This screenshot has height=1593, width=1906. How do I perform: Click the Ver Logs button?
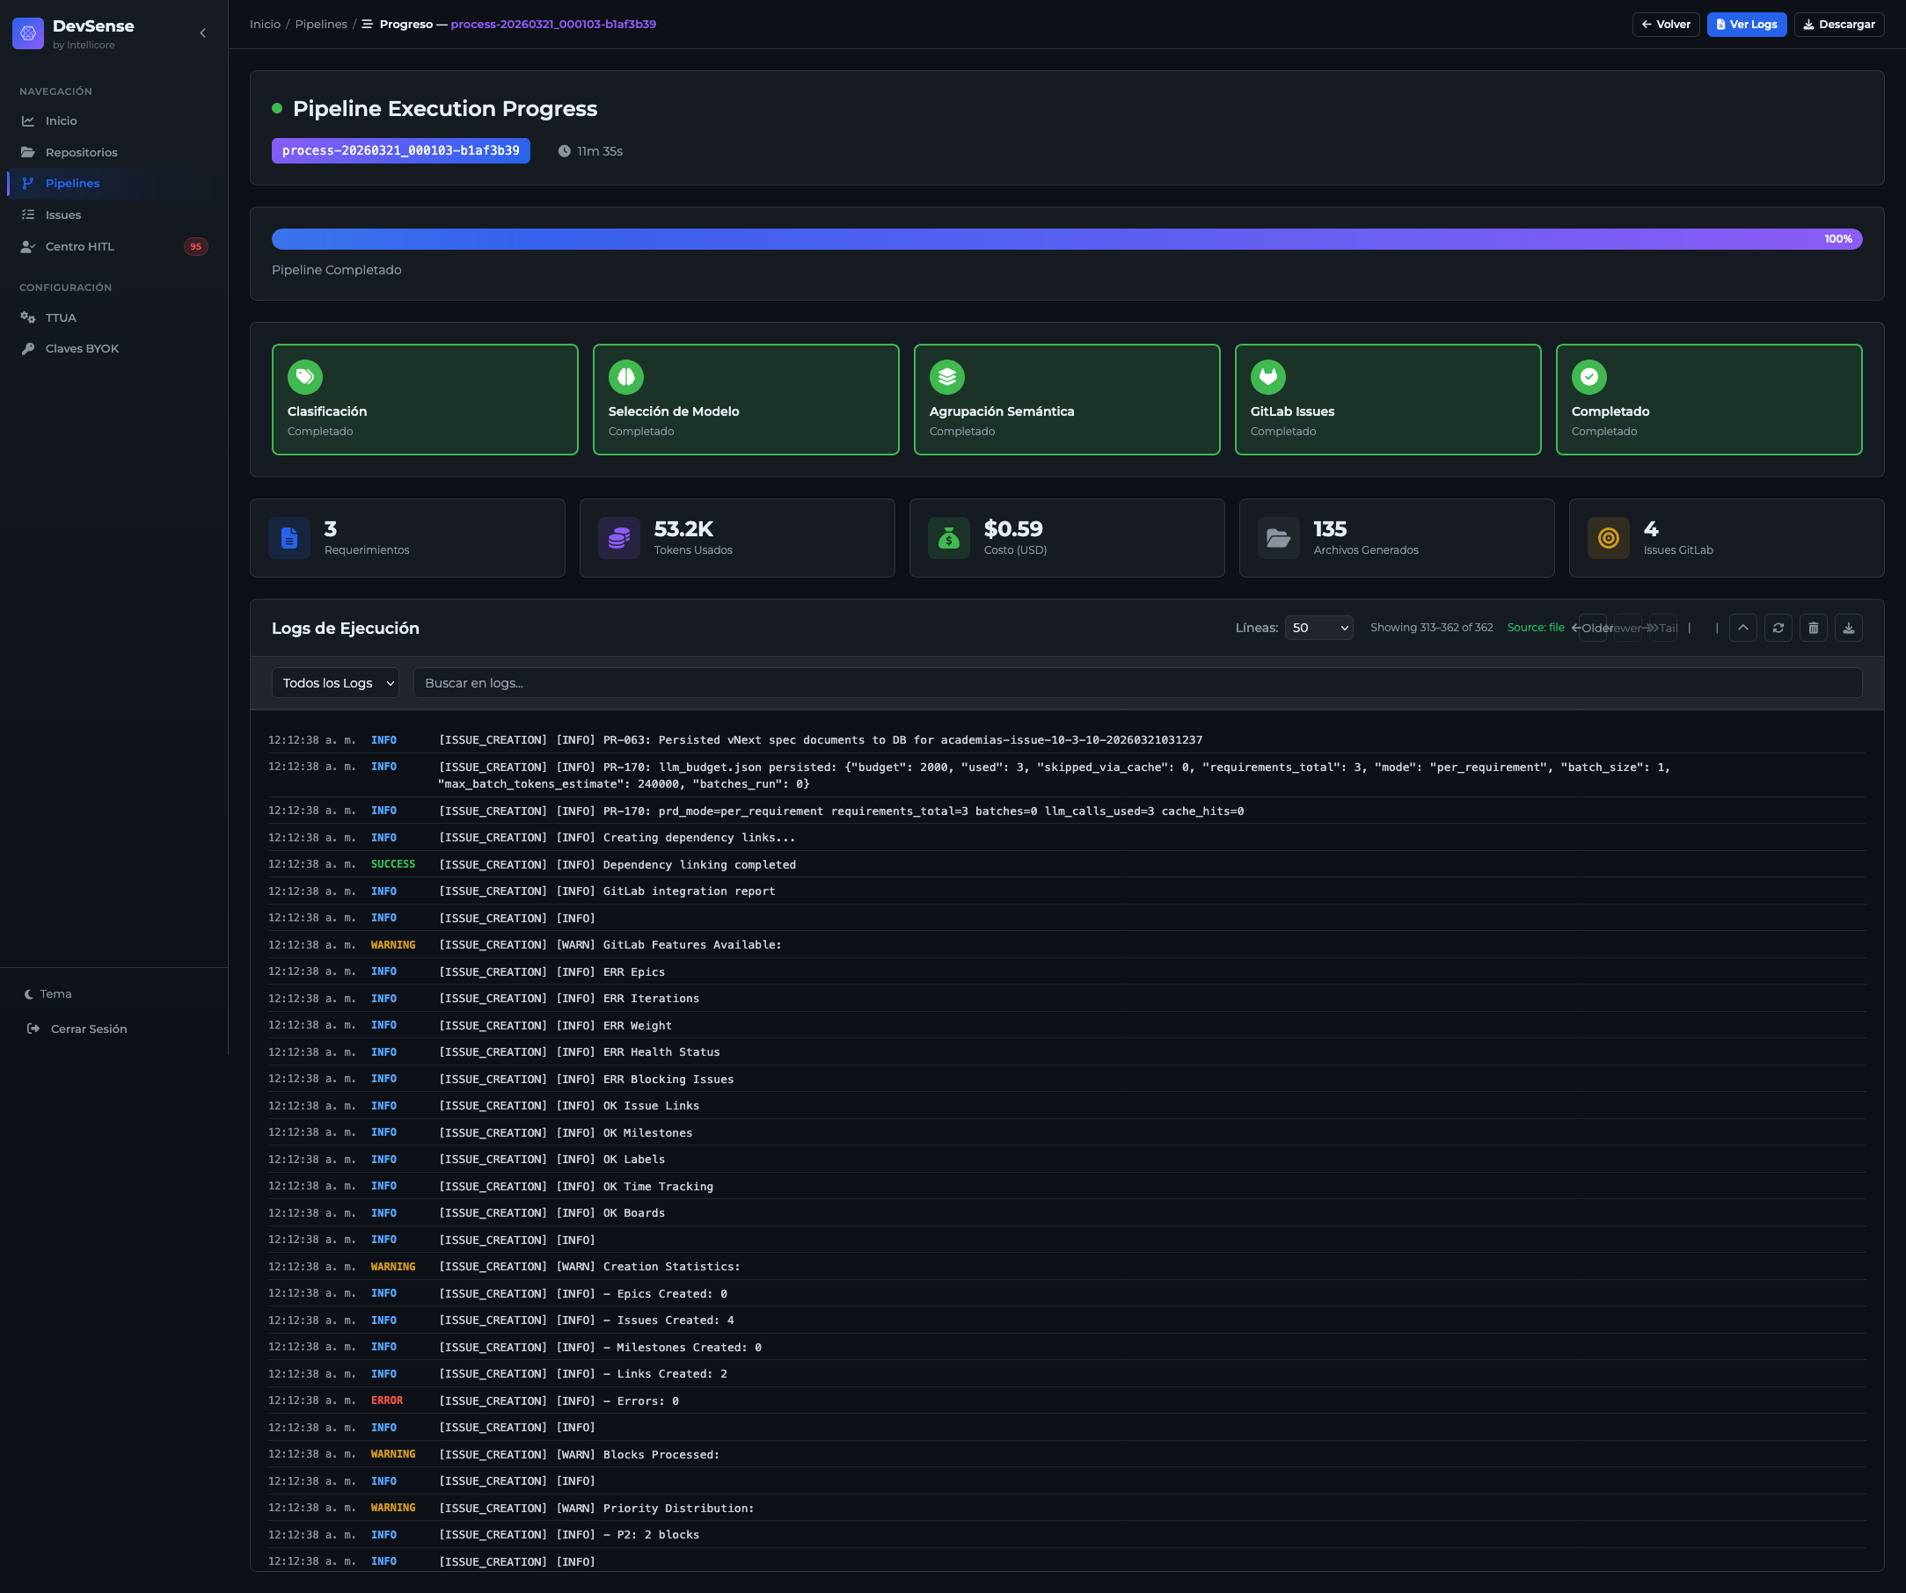tap(1745, 25)
